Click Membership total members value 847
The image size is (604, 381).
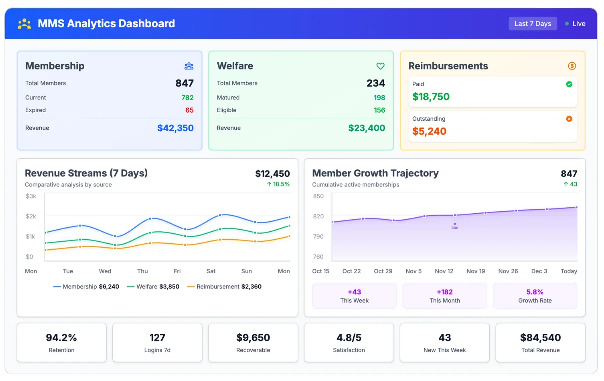coord(184,83)
